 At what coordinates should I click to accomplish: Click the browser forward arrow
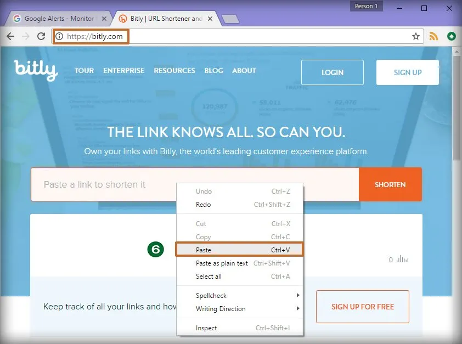26,36
